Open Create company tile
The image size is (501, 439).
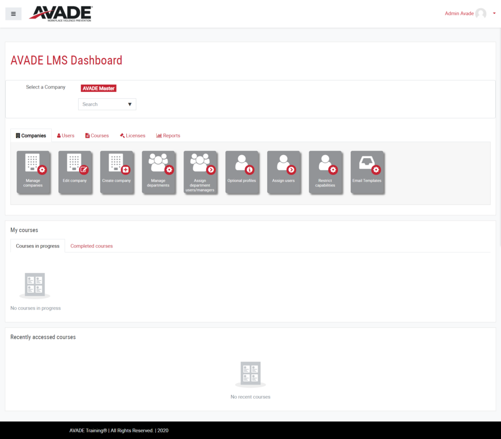point(116,172)
